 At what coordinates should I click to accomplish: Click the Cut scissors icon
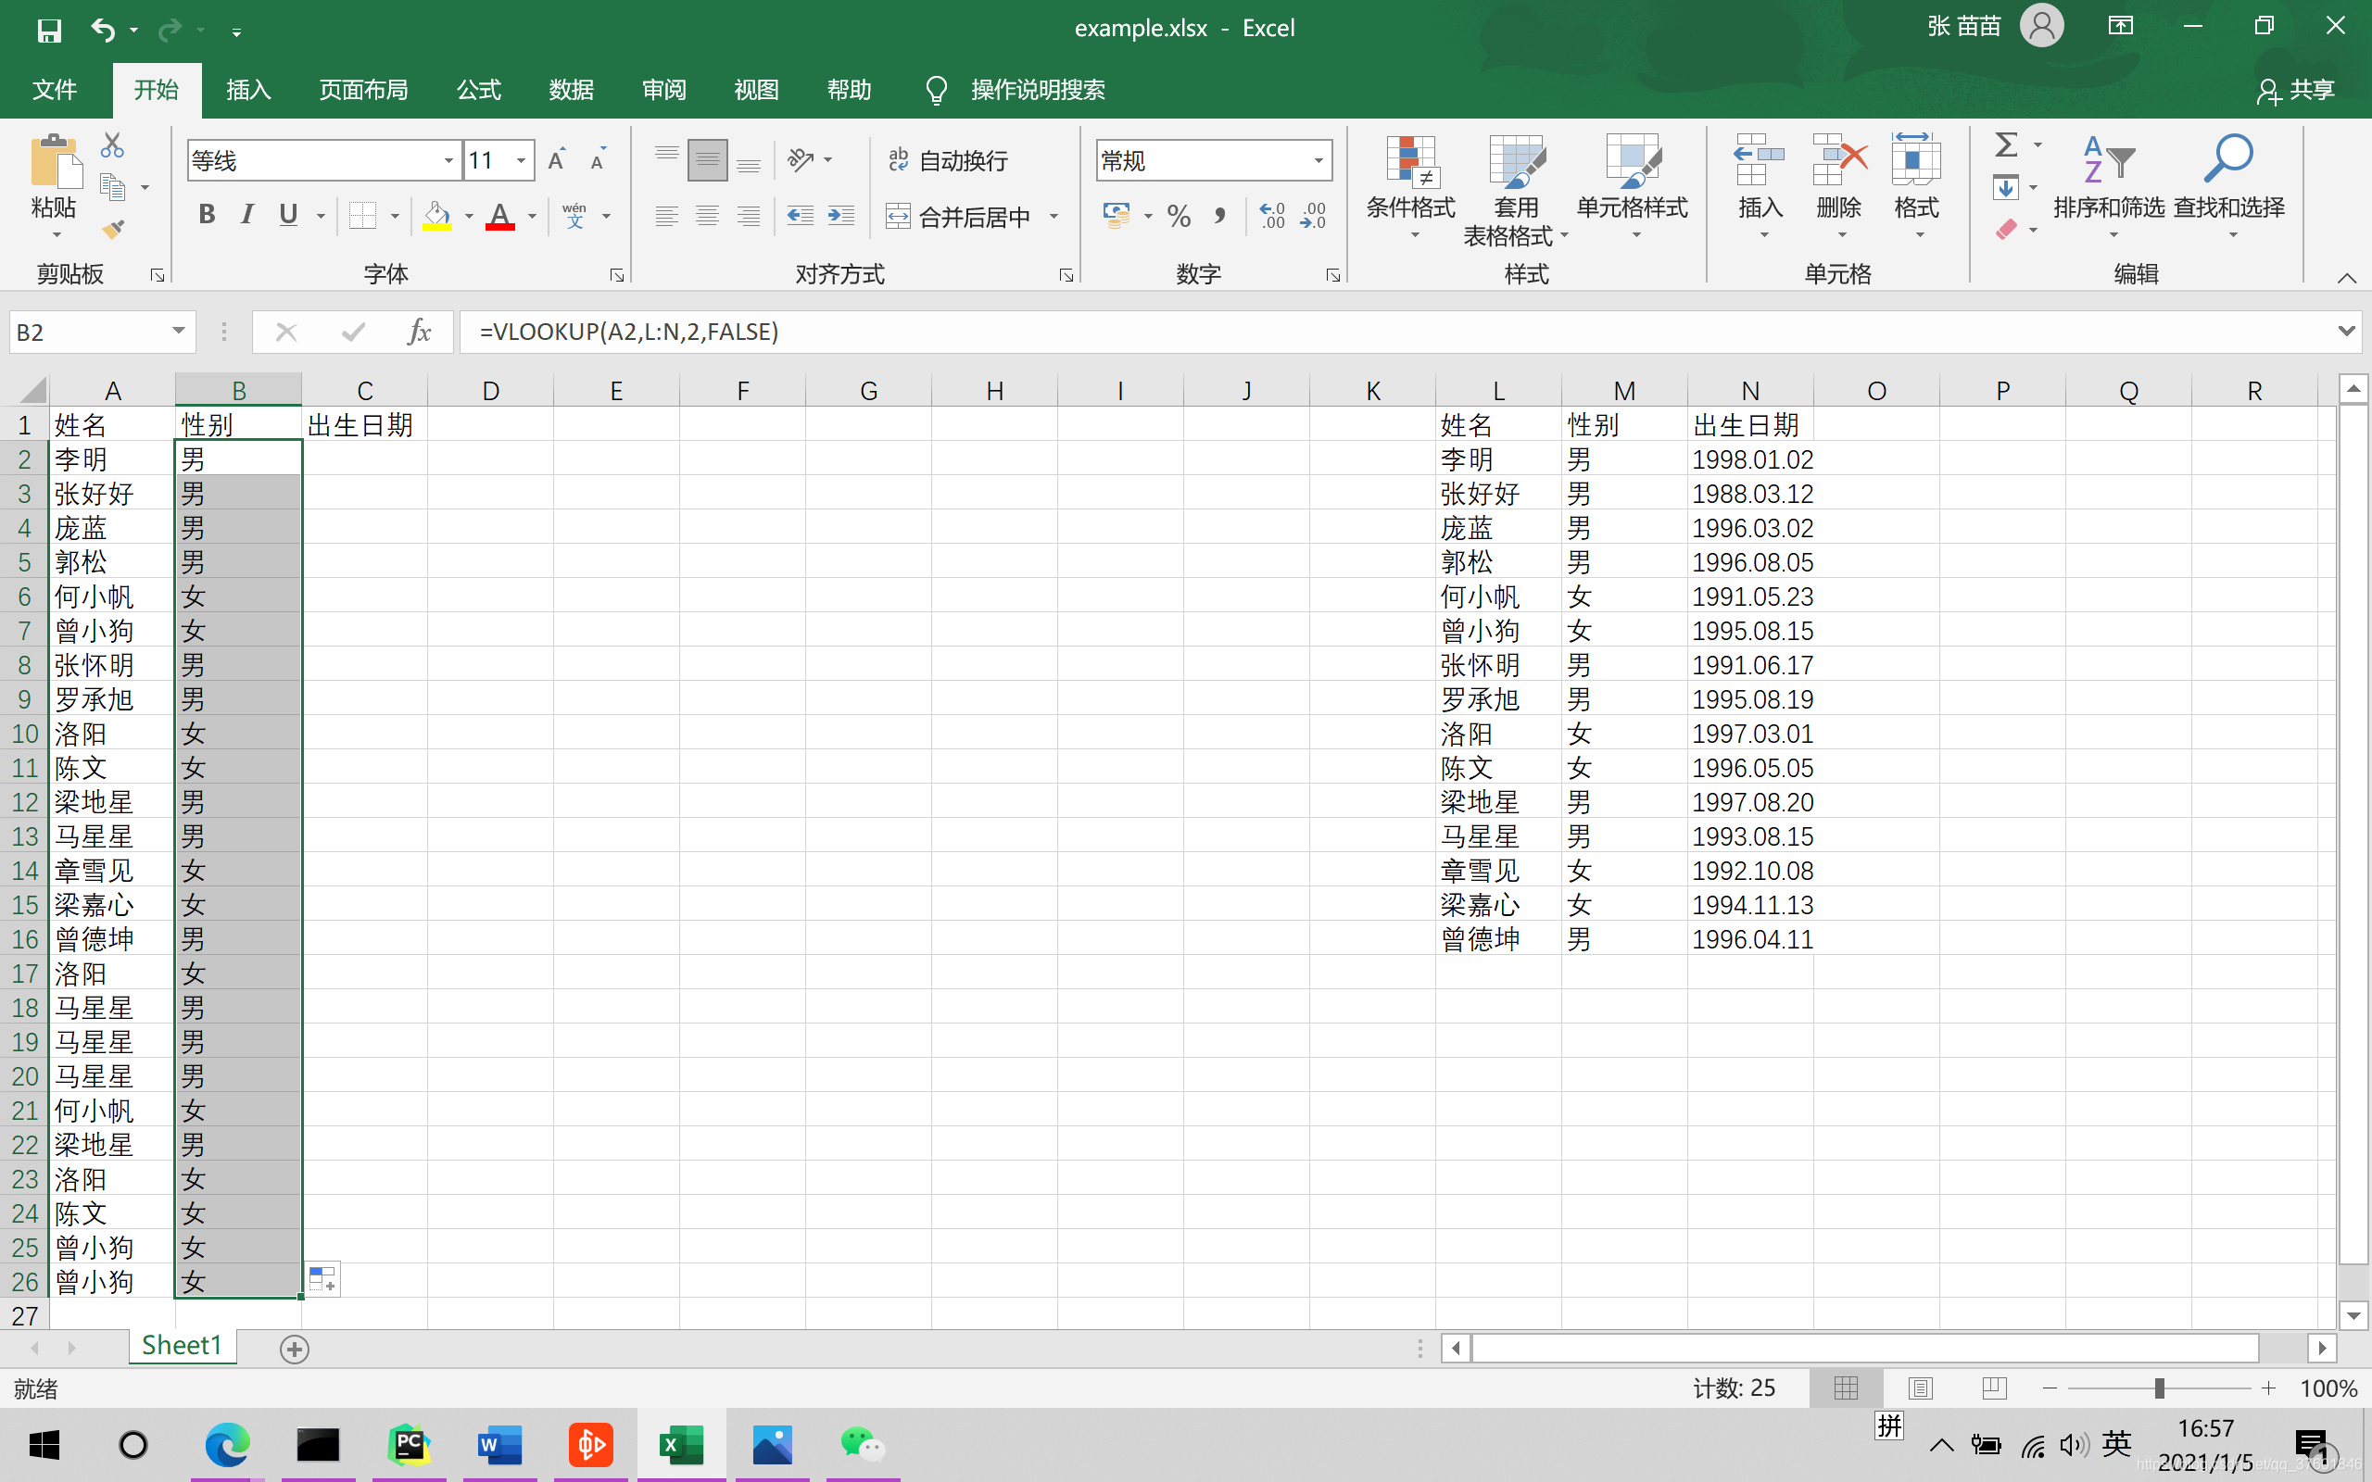click(x=113, y=146)
